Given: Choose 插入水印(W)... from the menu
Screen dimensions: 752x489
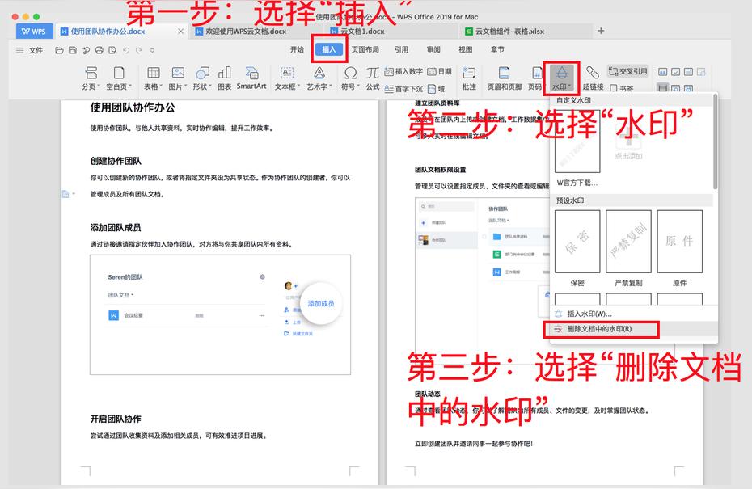Looking at the screenshot, I should click(x=589, y=314).
